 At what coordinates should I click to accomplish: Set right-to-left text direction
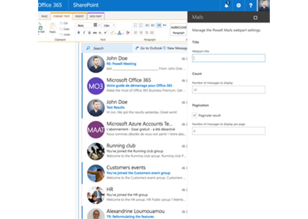tap(165, 25)
